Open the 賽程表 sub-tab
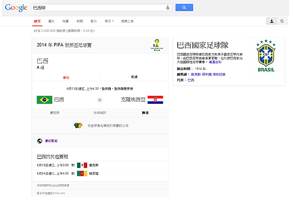The image size is (289, 197). coord(55,113)
